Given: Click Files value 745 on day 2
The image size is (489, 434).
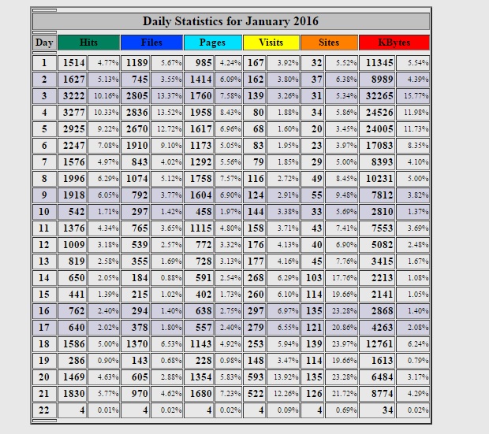Looking at the screenshot, I should (x=136, y=80).
